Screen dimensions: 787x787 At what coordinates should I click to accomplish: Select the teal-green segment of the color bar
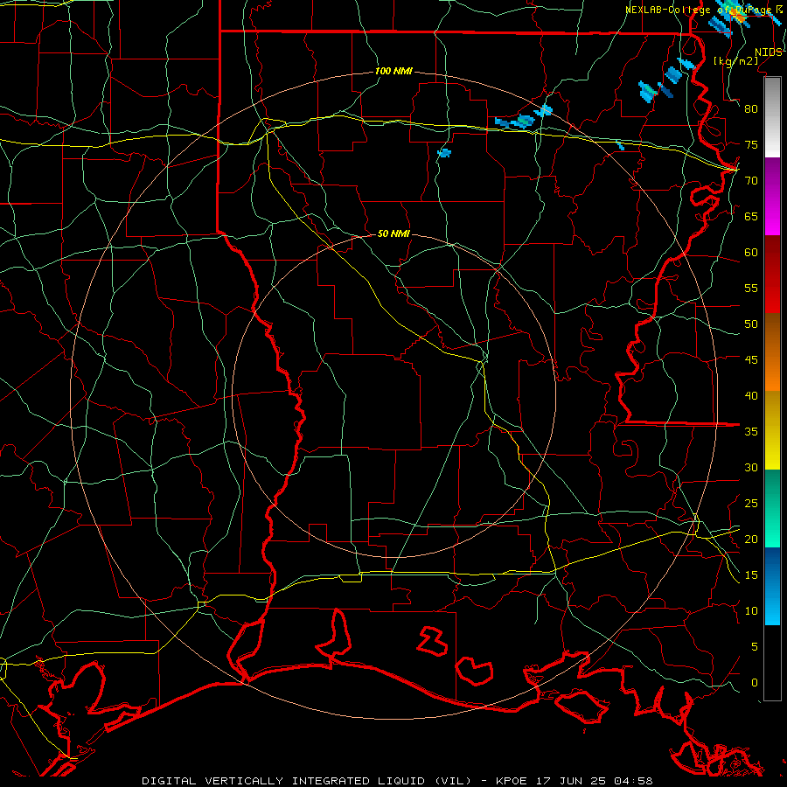772,508
